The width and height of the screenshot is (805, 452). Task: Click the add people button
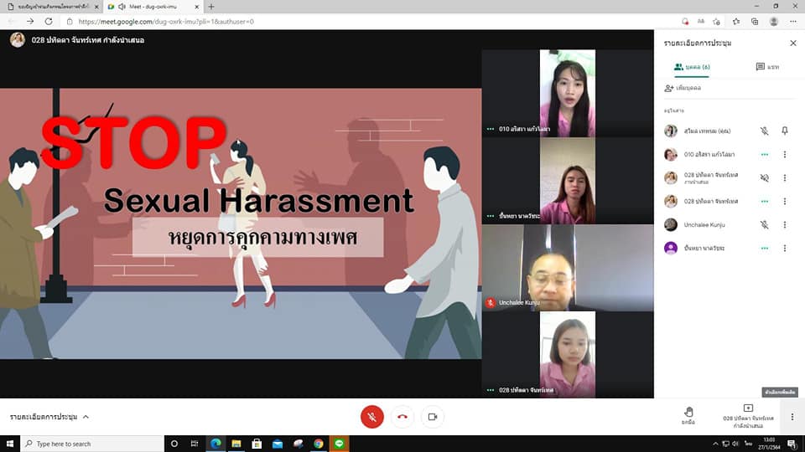683,88
